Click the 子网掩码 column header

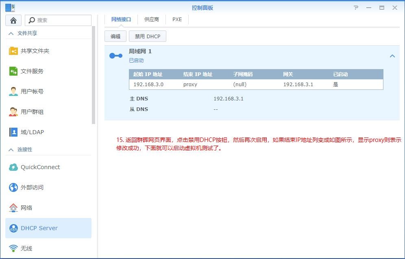(243, 74)
